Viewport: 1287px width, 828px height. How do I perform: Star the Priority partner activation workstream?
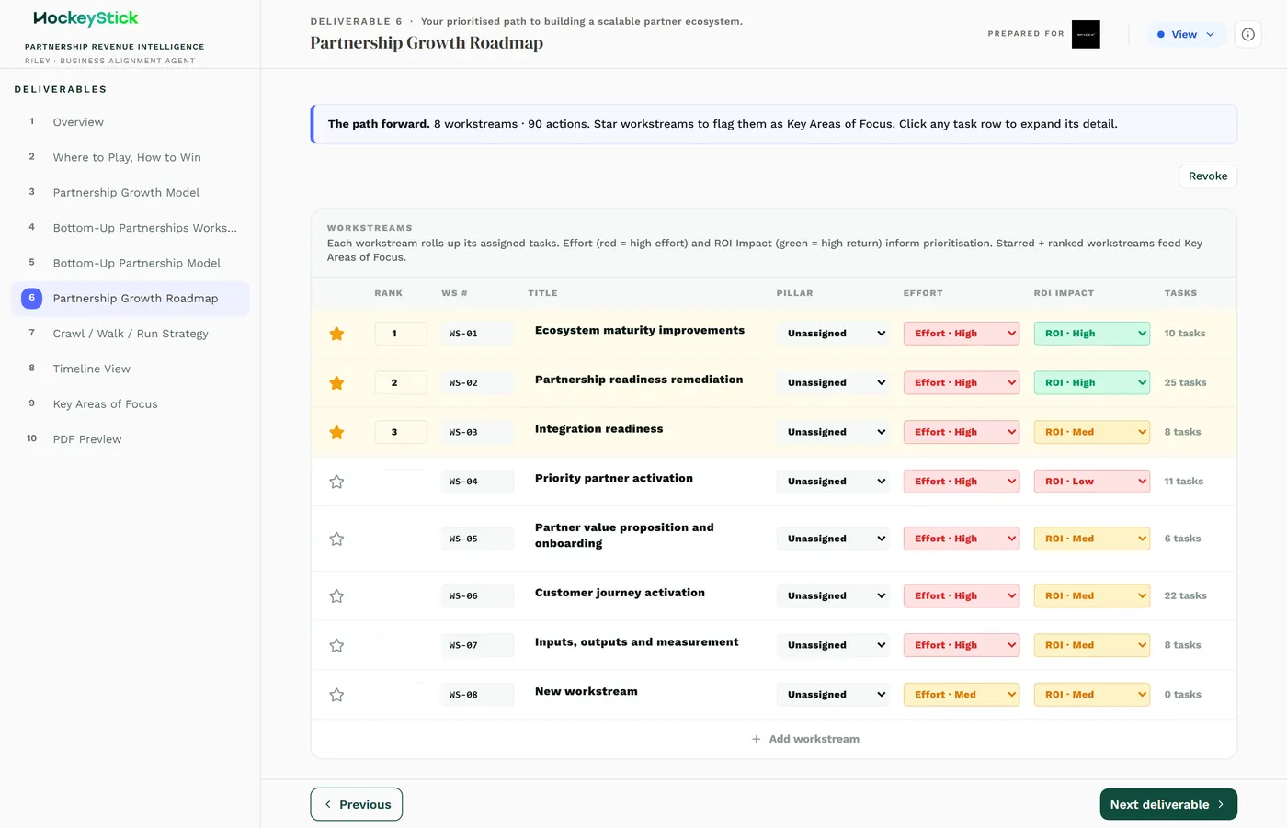point(336,482)
